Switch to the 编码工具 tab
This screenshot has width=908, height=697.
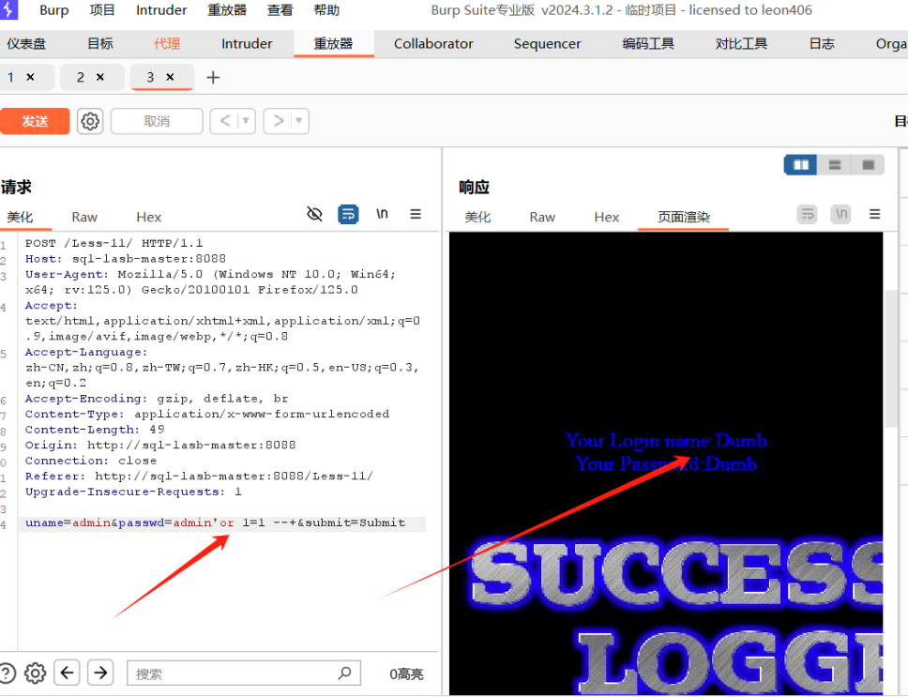pos(648,43)
